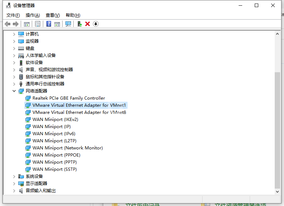The height and width of the screenshot is (206, 284).
Task: Expand the 系统设备 node
Action: pyautogui.click(x=14, y=176)
